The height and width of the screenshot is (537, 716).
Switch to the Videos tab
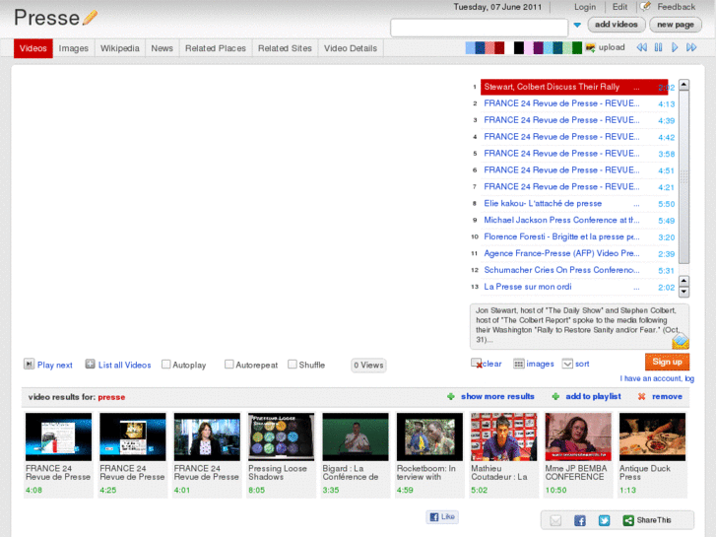tap(33, 48)
